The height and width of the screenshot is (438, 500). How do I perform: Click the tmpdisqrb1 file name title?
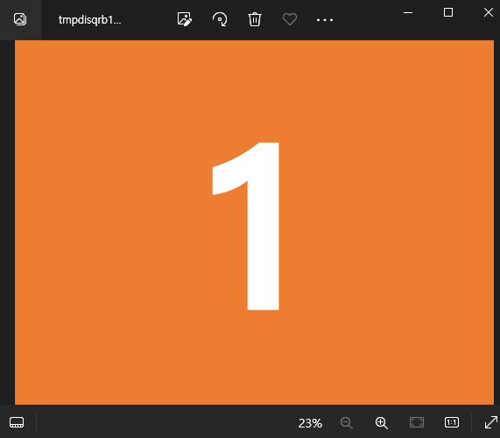[x=89, y=20]
